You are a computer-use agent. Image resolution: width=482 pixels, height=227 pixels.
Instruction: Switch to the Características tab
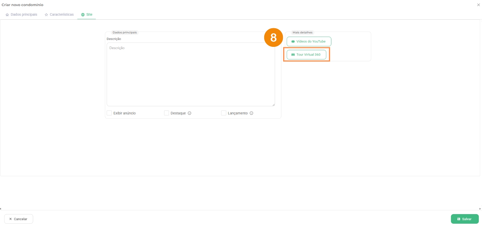coord(61,15)
